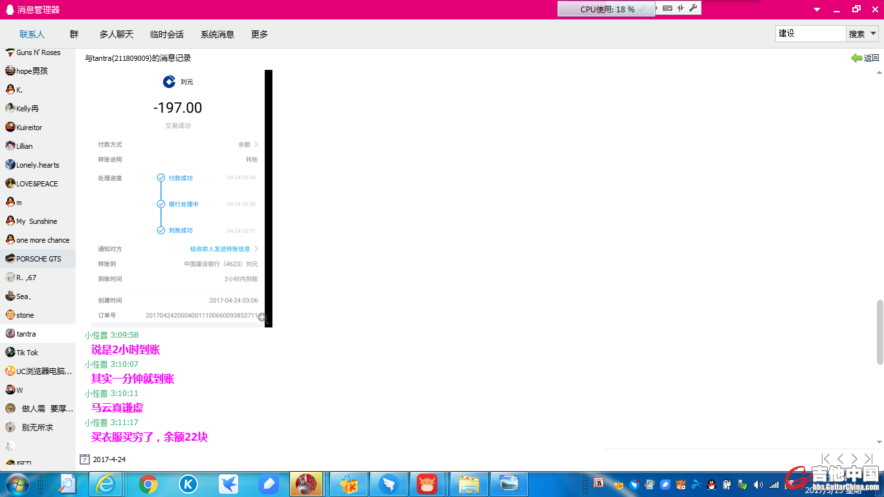Image resolution: width=884 pixels, height=497 pixels.
Task: Click the 2017-4-24 date label
Action: [109, 459]
